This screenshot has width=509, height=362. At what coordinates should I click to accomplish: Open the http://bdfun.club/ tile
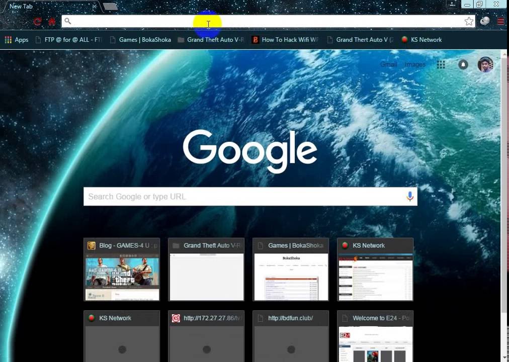click(291, 336)
